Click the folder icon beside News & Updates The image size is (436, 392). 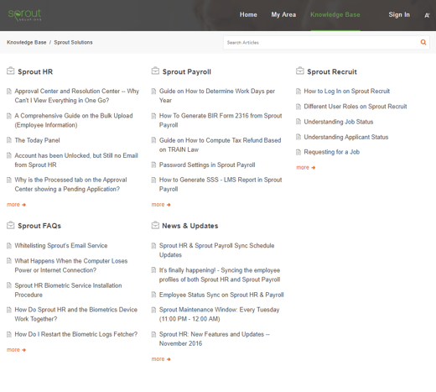pyautogui.click(x=155, y=225)
